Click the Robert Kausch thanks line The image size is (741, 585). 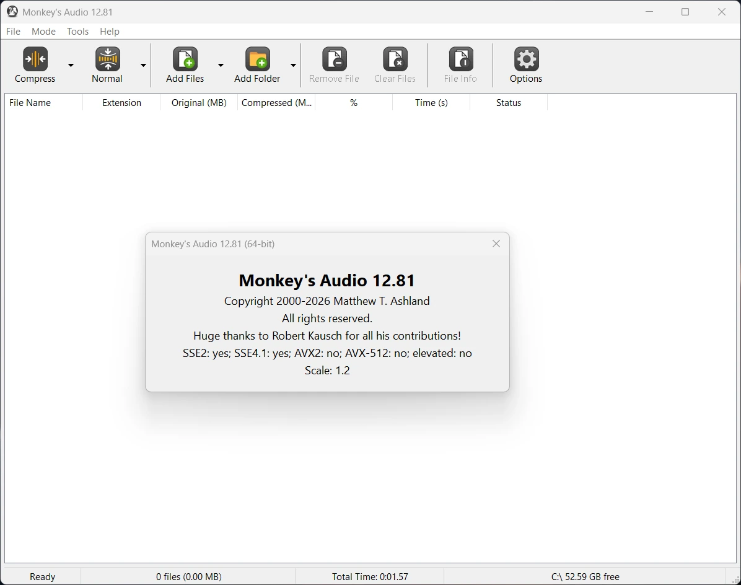pos(327,335)
